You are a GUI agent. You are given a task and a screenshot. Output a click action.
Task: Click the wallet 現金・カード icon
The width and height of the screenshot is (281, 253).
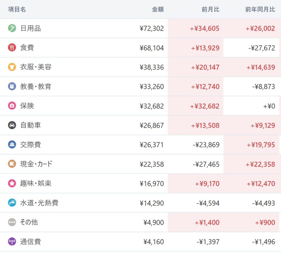[x=12, y=164]
